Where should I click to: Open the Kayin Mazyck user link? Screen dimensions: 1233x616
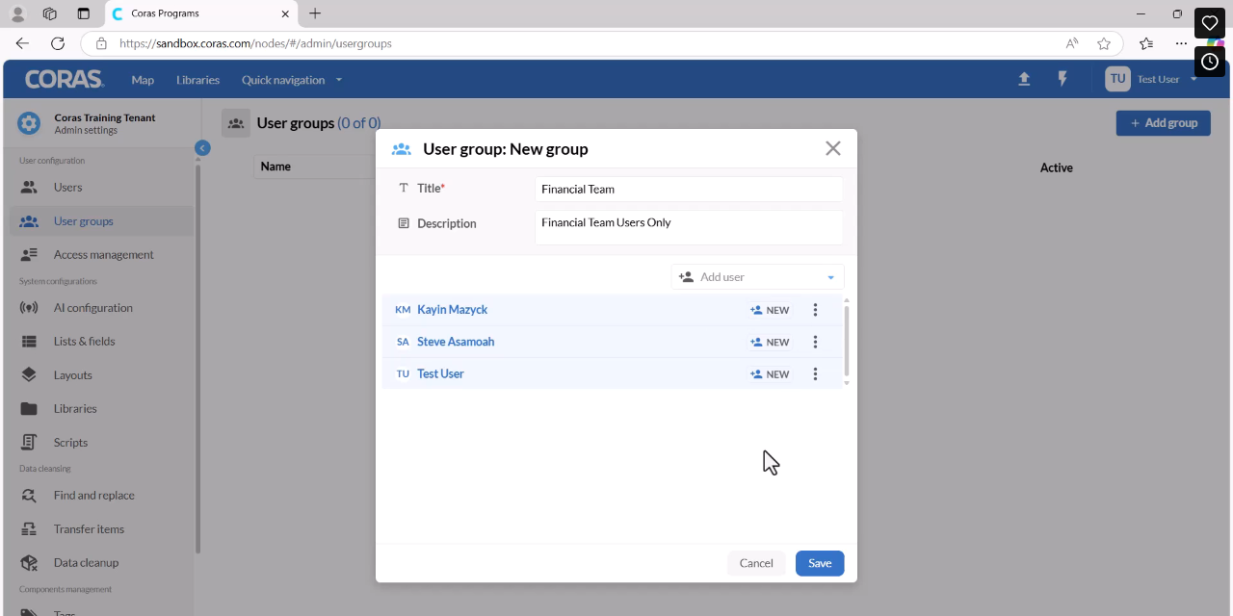tap(452, 310)
